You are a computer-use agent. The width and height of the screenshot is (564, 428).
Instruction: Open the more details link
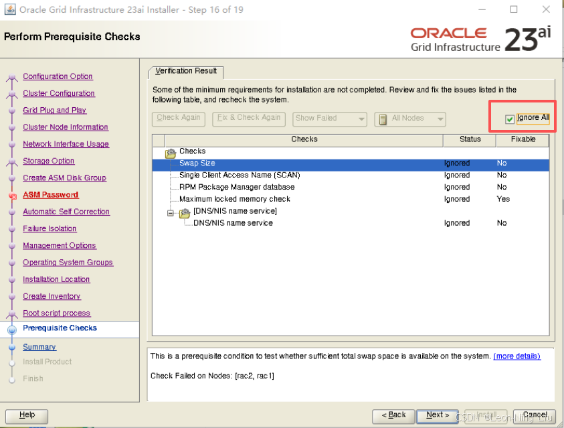pos(517,356)
